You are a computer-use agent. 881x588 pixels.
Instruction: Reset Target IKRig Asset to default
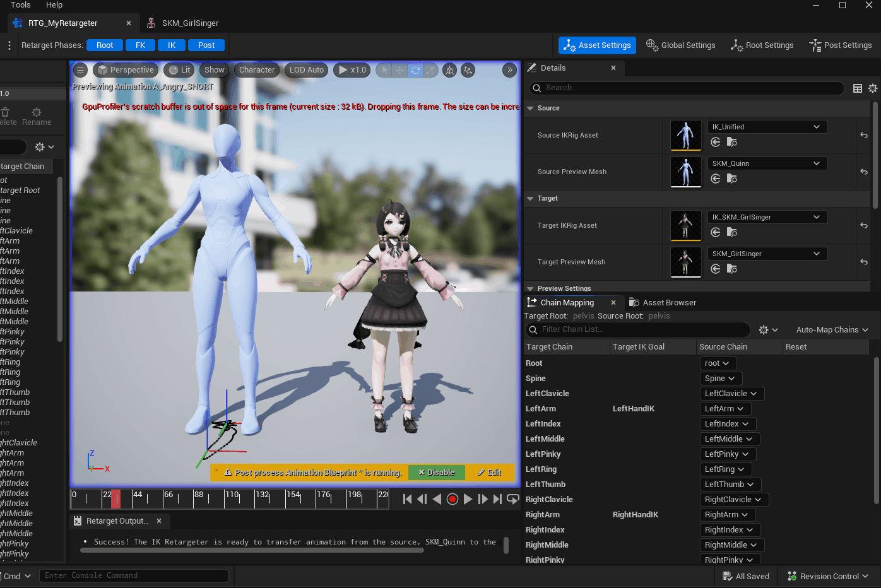point(863,225)
